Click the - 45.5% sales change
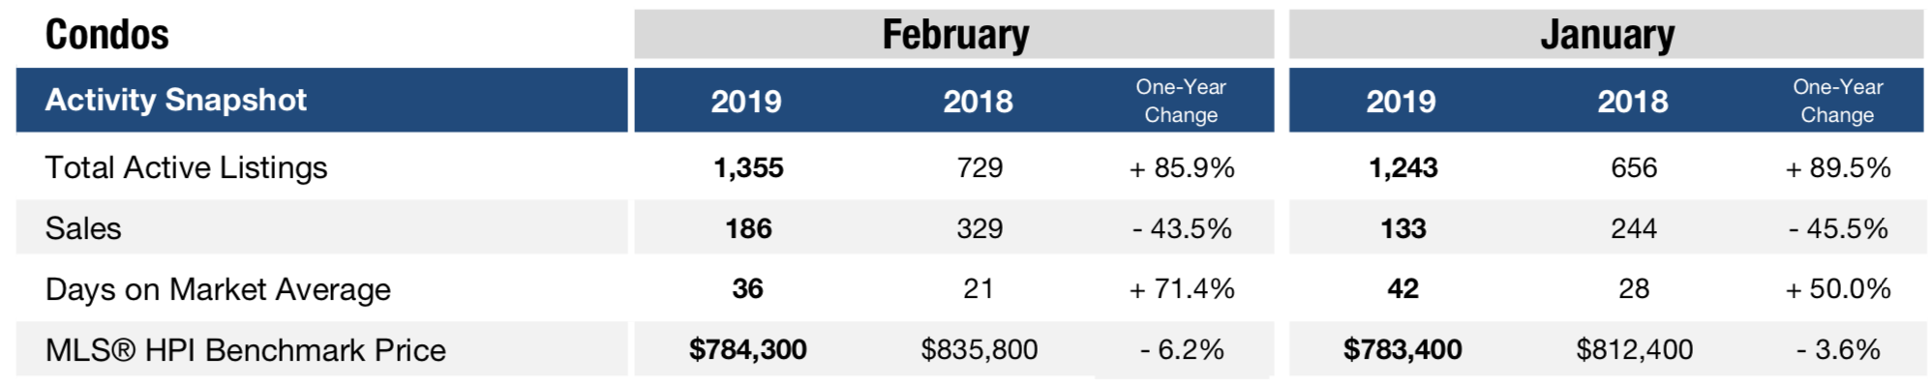 tap(1838, 228)
